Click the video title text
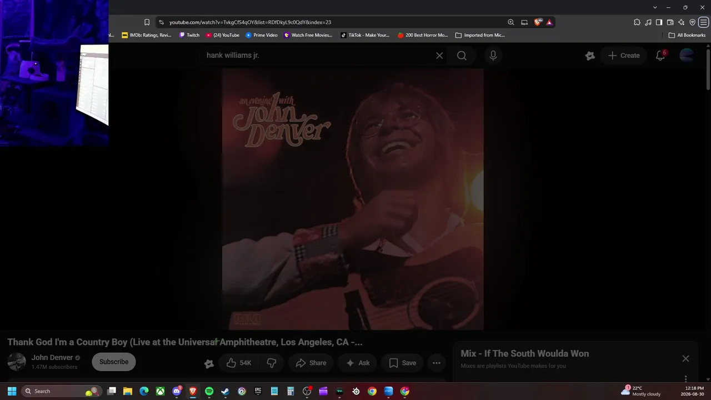Image resolution: width=711 pixels, height=400 pixels. (185, 342)
